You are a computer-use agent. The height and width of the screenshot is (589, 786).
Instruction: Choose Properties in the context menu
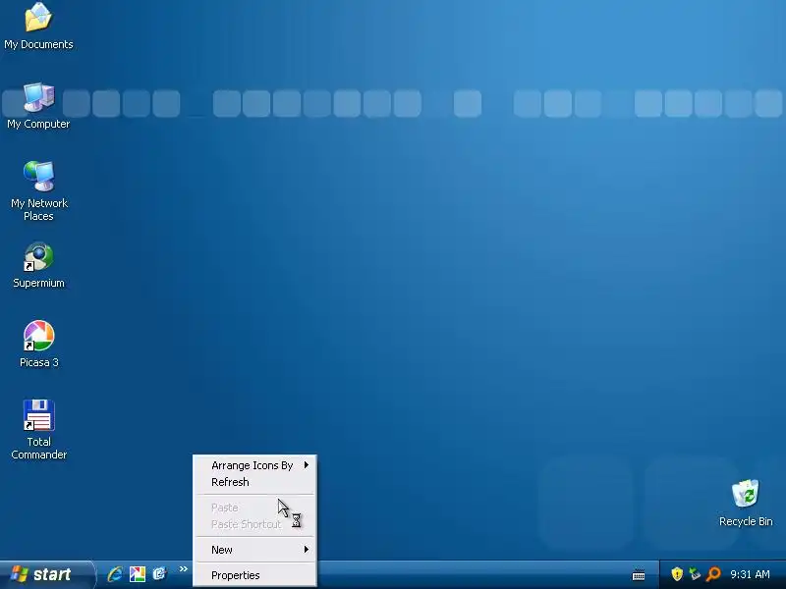(x=254, y=575)
